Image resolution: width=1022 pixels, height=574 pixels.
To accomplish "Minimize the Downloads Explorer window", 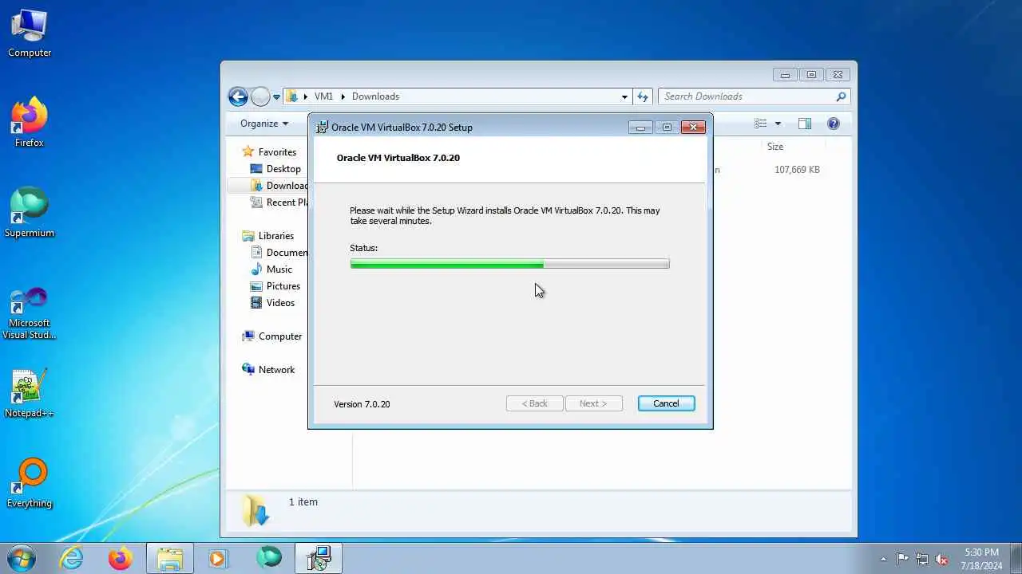I will [785, 75].
